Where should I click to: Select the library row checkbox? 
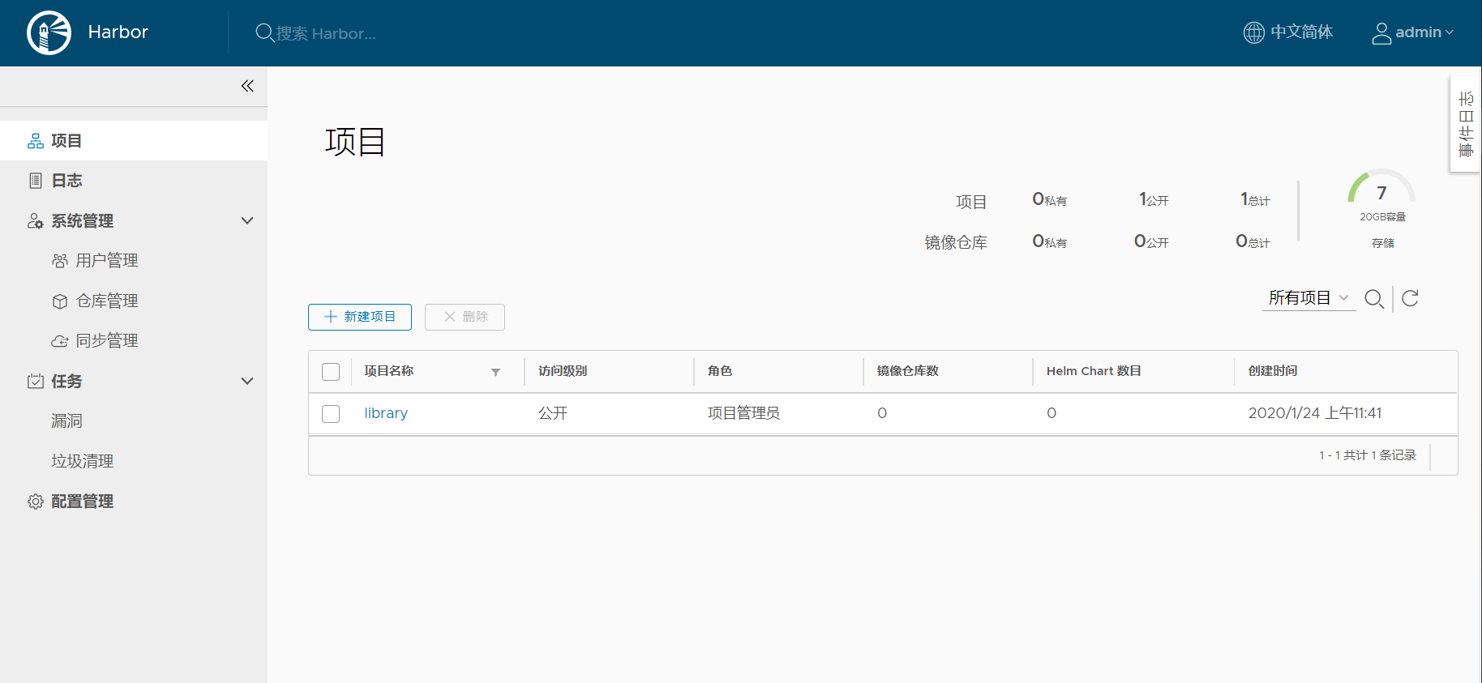point(331,414)
